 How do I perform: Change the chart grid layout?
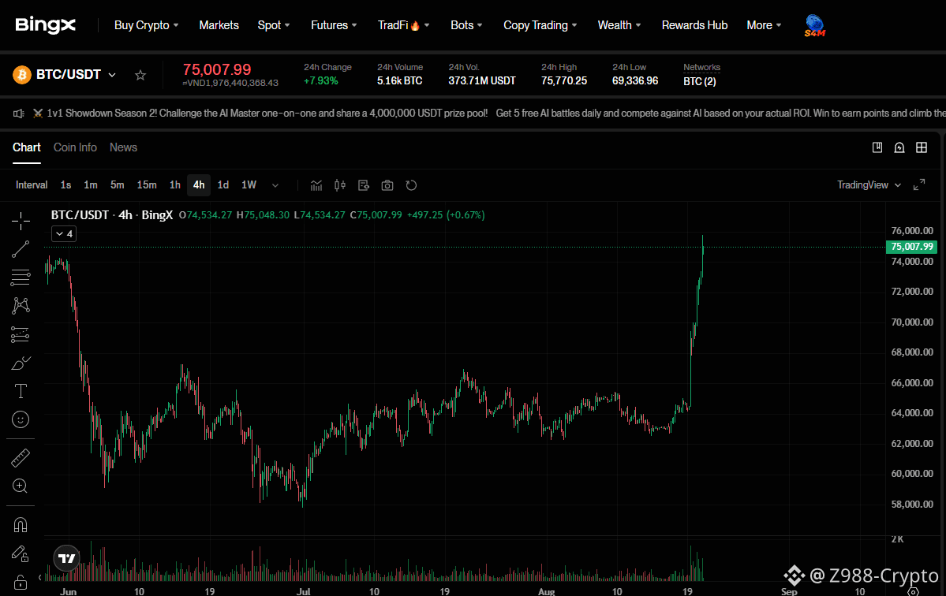[922, 147]
